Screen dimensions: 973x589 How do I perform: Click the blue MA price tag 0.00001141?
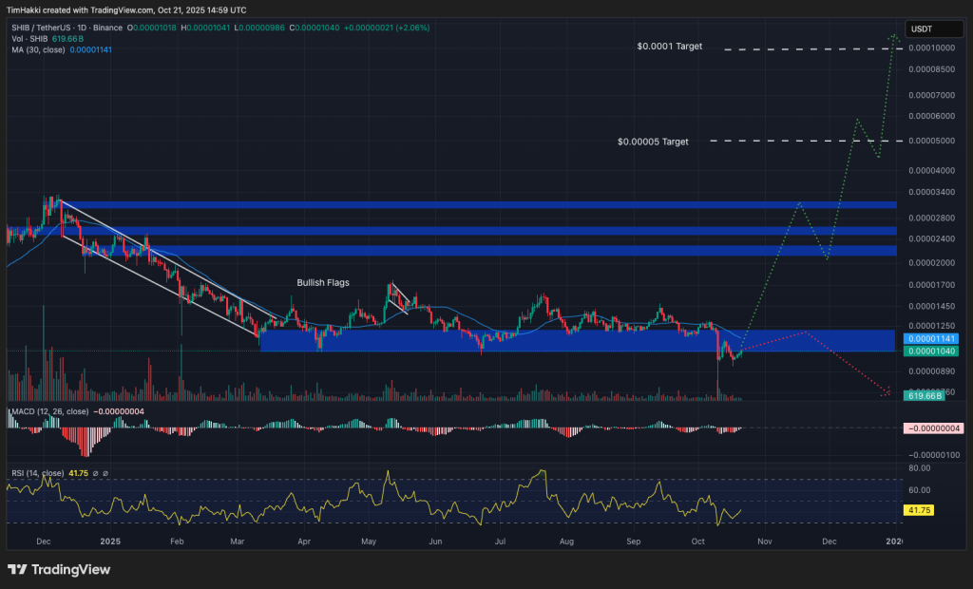(932, 338)
